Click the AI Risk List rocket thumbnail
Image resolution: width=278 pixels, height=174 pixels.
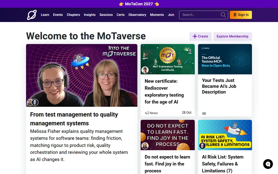(x=225, y=135)
